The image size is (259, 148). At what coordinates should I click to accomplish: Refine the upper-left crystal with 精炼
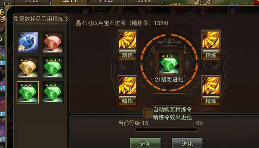click(127, 55)
